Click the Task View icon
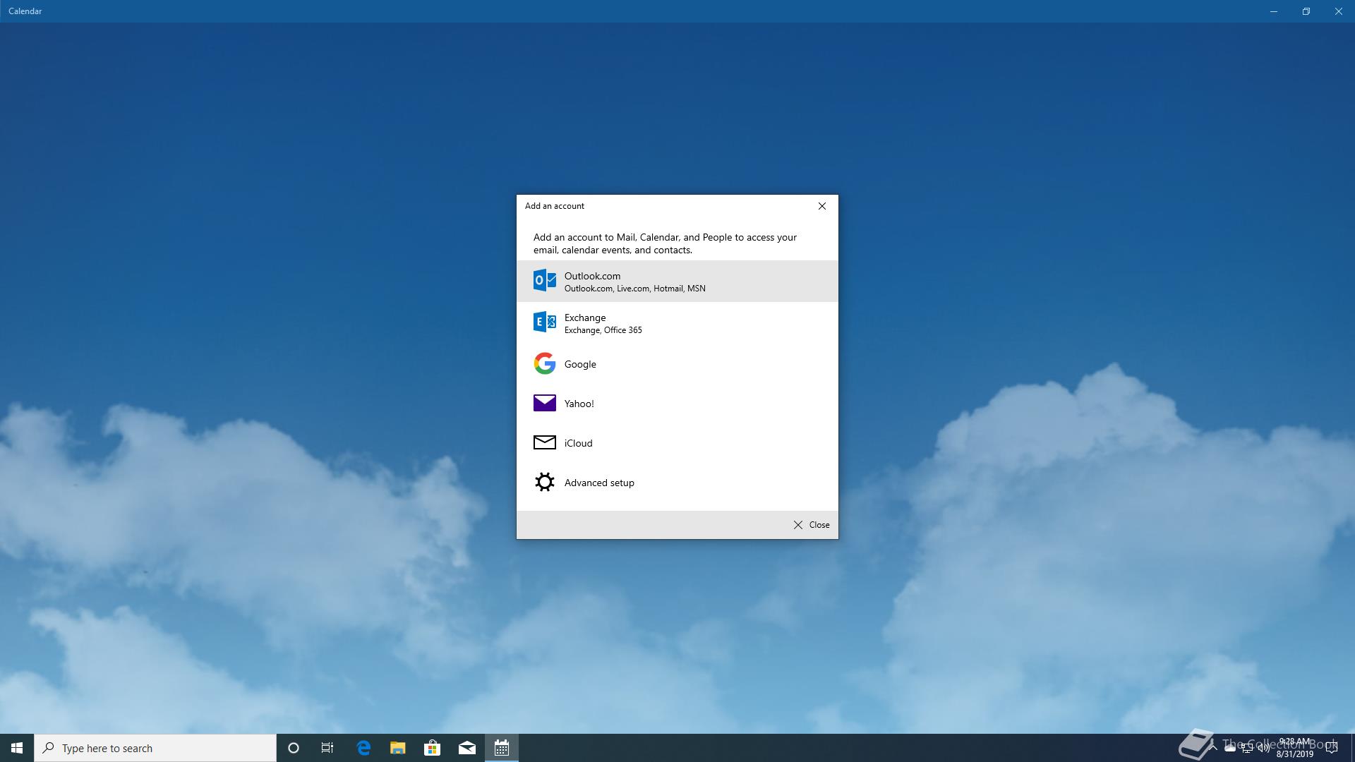 [x=327, y=748]
